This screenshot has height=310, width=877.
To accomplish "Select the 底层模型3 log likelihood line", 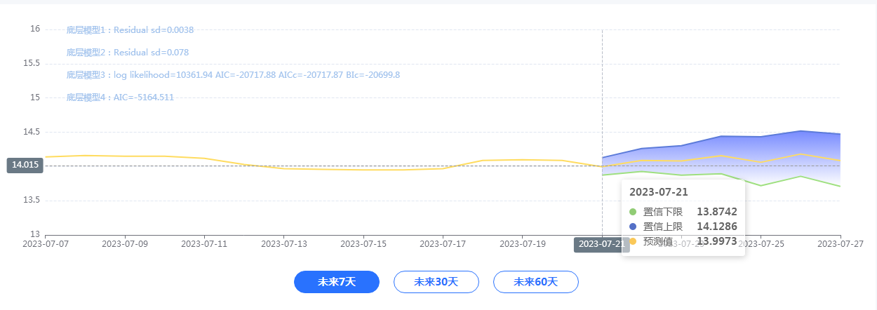I will [x=233, y=75].
